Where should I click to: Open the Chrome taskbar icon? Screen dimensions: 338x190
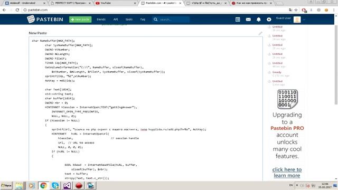pos(43,185)
